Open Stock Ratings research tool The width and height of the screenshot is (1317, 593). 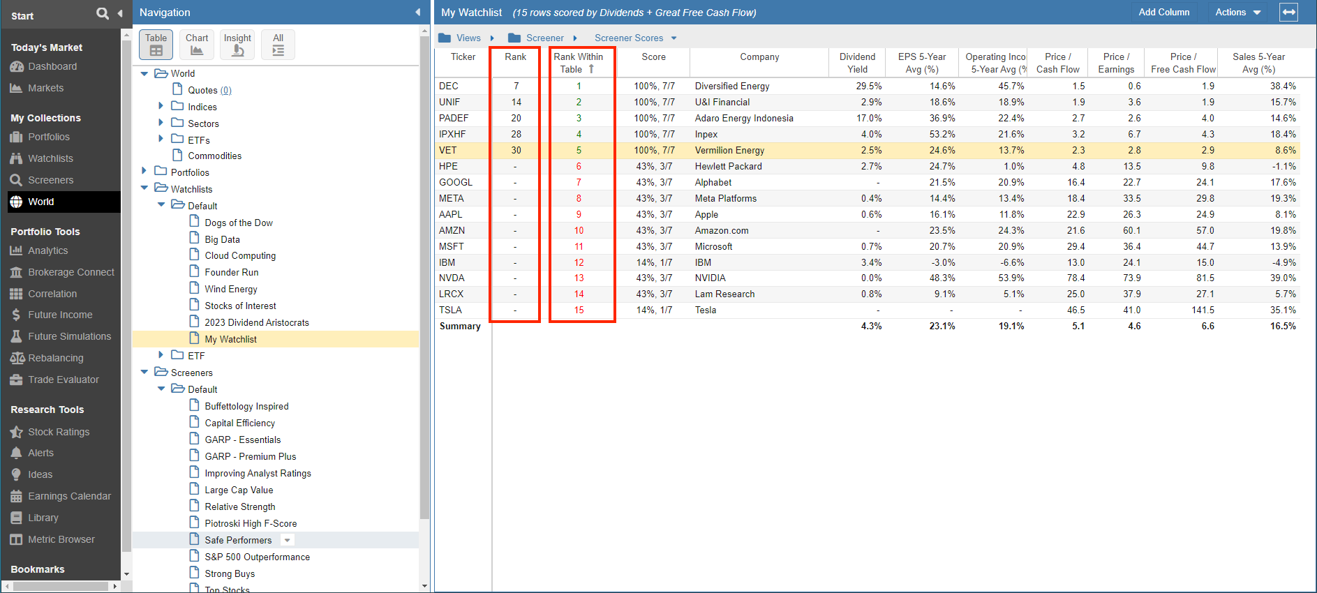[x=59, y=432]
